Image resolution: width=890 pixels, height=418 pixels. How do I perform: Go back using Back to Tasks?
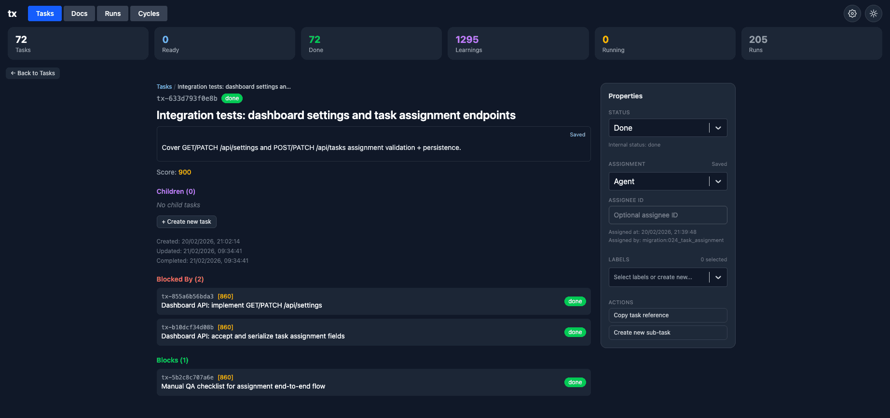point(33,73)
